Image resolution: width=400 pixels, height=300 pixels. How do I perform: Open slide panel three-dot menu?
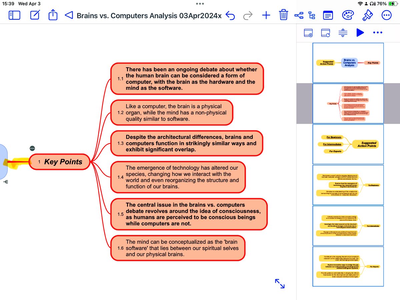click(x=378, y=33)
